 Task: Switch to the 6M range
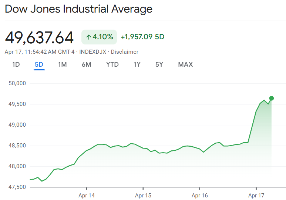click(x=86, y=64)
